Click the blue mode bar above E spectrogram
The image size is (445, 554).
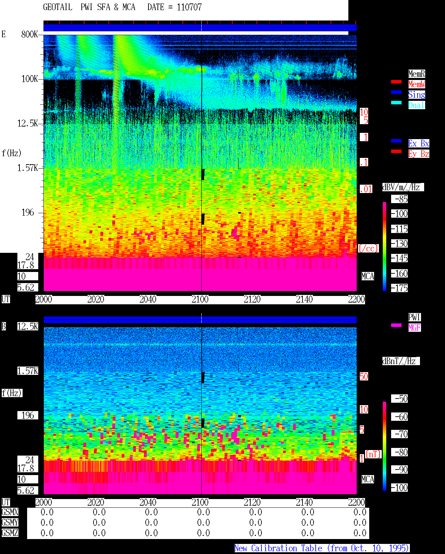200,27
